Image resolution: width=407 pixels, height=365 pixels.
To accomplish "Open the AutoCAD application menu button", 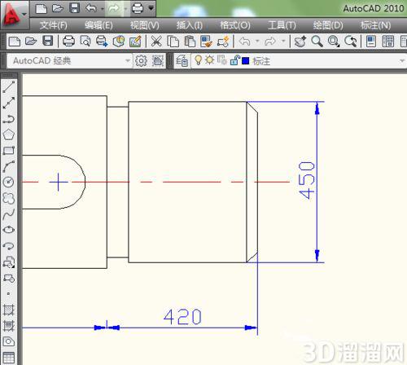I will 14,14.
